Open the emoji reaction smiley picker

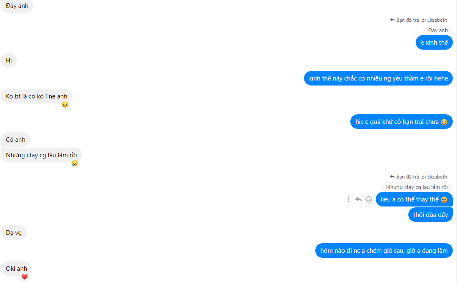pyautogui.click(x=369, y=199)
